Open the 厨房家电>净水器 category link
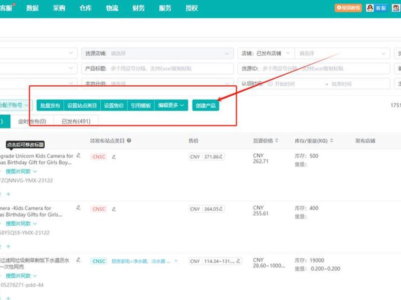Screen dimensions: 401x300 tap(141, 261)
